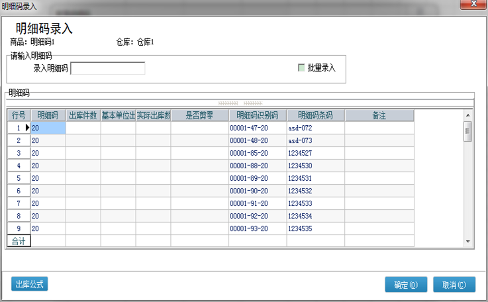Click the panel splitter arrows above grid

[240, 103]
